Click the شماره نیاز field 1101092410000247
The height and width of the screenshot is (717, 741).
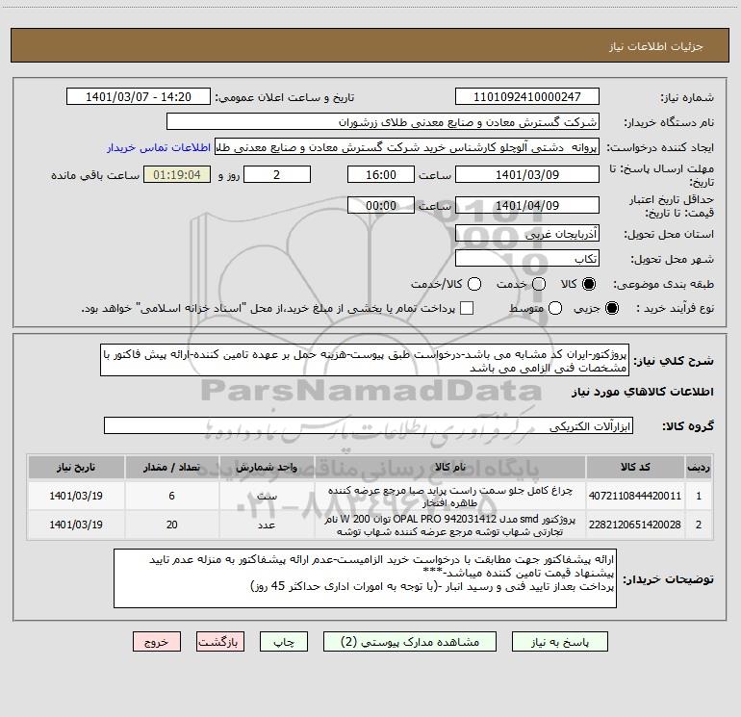[x=527, y=97]
